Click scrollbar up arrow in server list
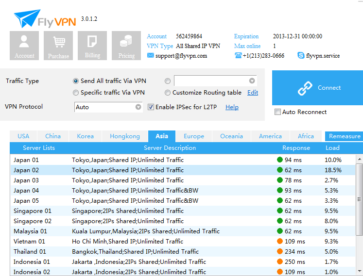 point(359,159)
